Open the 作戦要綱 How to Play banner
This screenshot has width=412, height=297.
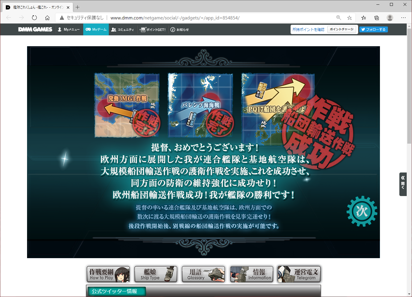tap(108, 274)
